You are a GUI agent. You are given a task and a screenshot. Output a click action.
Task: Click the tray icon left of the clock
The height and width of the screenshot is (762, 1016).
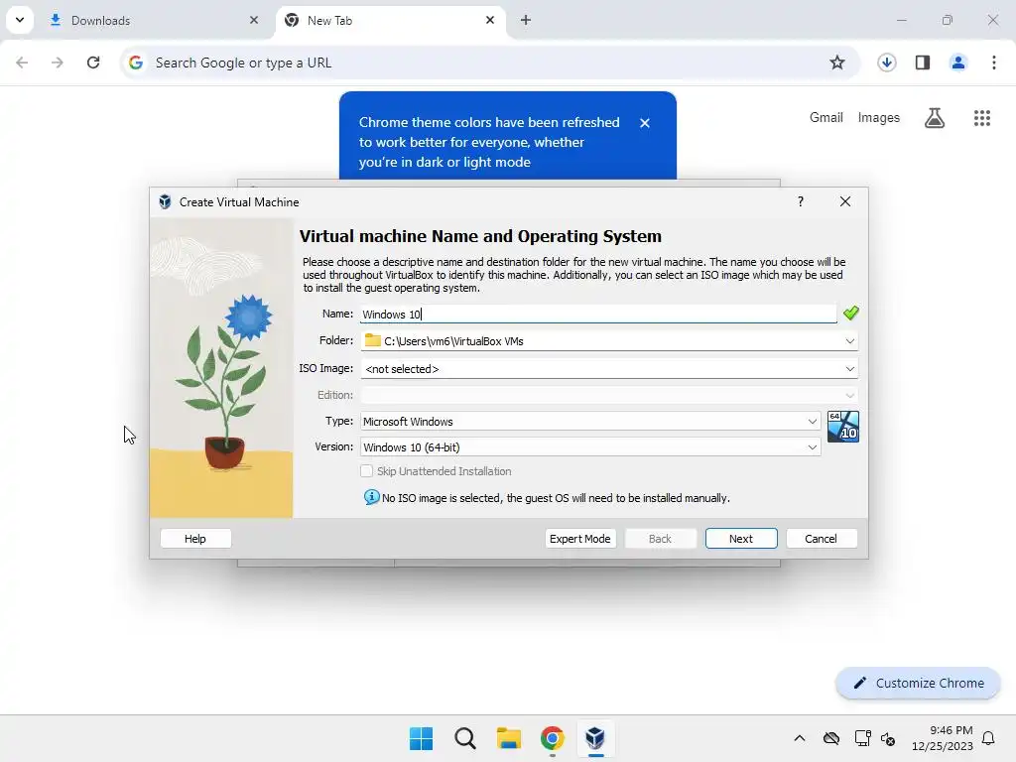click(888, 738)
